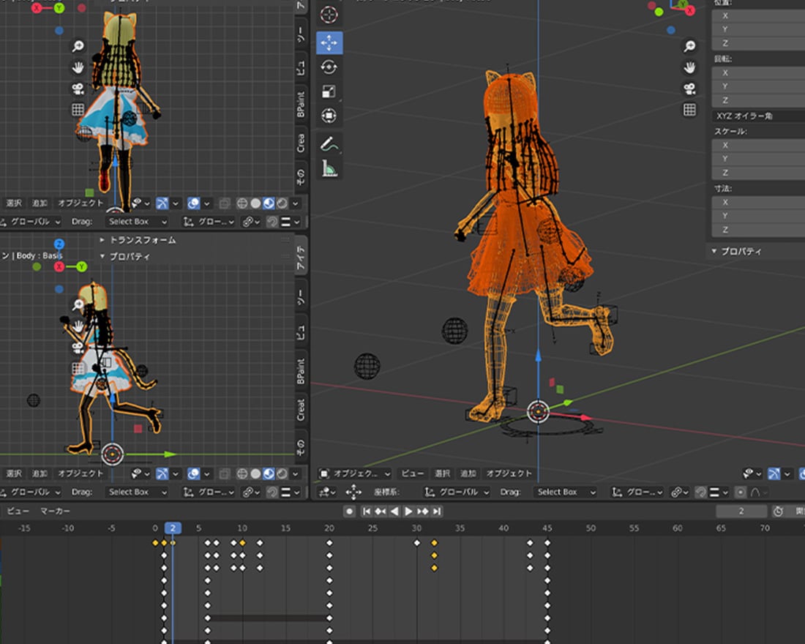Image resolution: width=805 pixels, height=644 pixels.
Task: Enable proportional editing in the main viewport header
Action: 741,492
